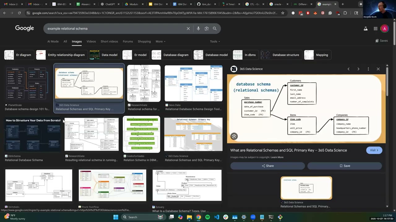The image size is (396, 222).
Task: Open the Learn More copyright link
Action: click(277, 157)
